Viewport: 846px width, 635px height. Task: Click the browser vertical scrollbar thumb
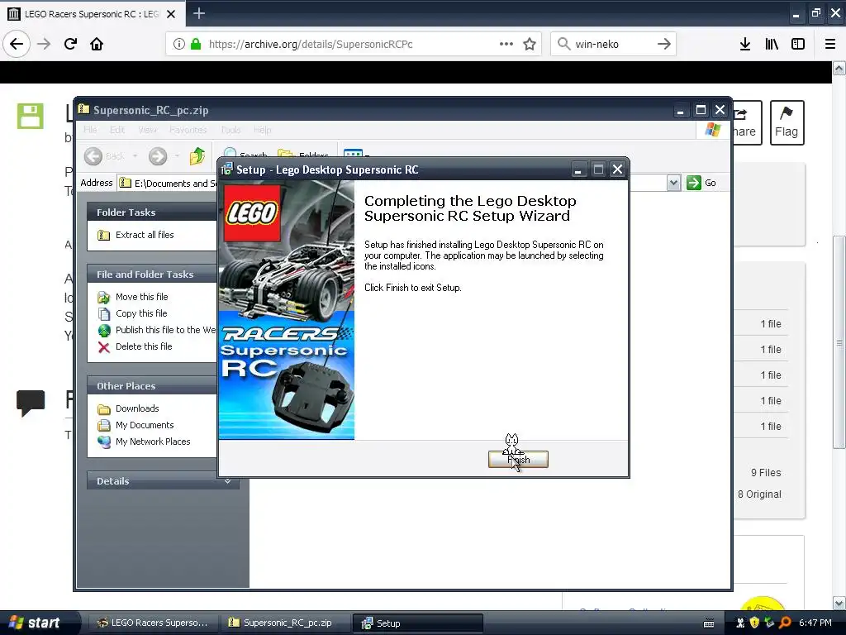[x=839, y=342]
